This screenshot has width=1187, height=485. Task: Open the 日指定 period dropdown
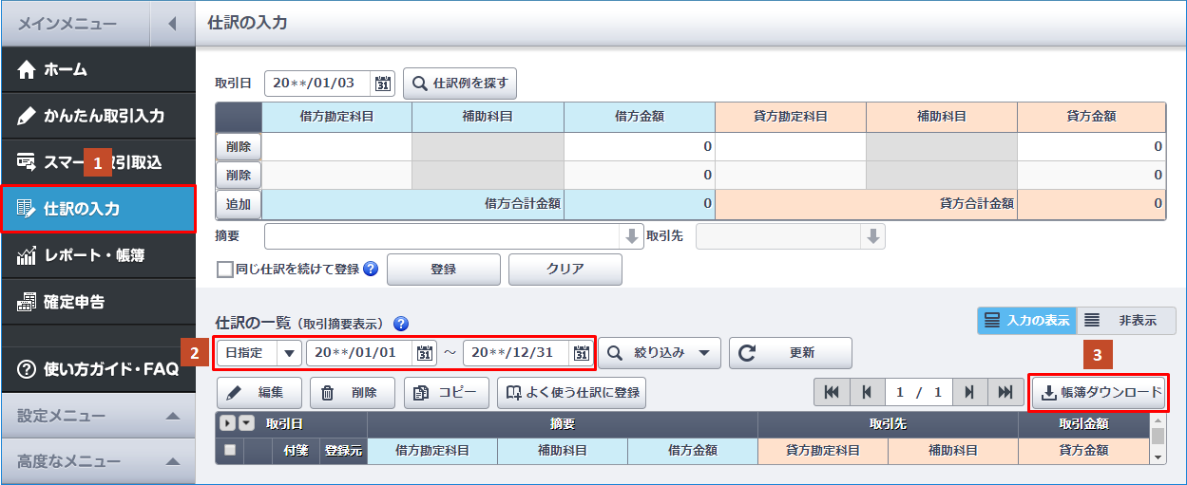tap(289, 353)
